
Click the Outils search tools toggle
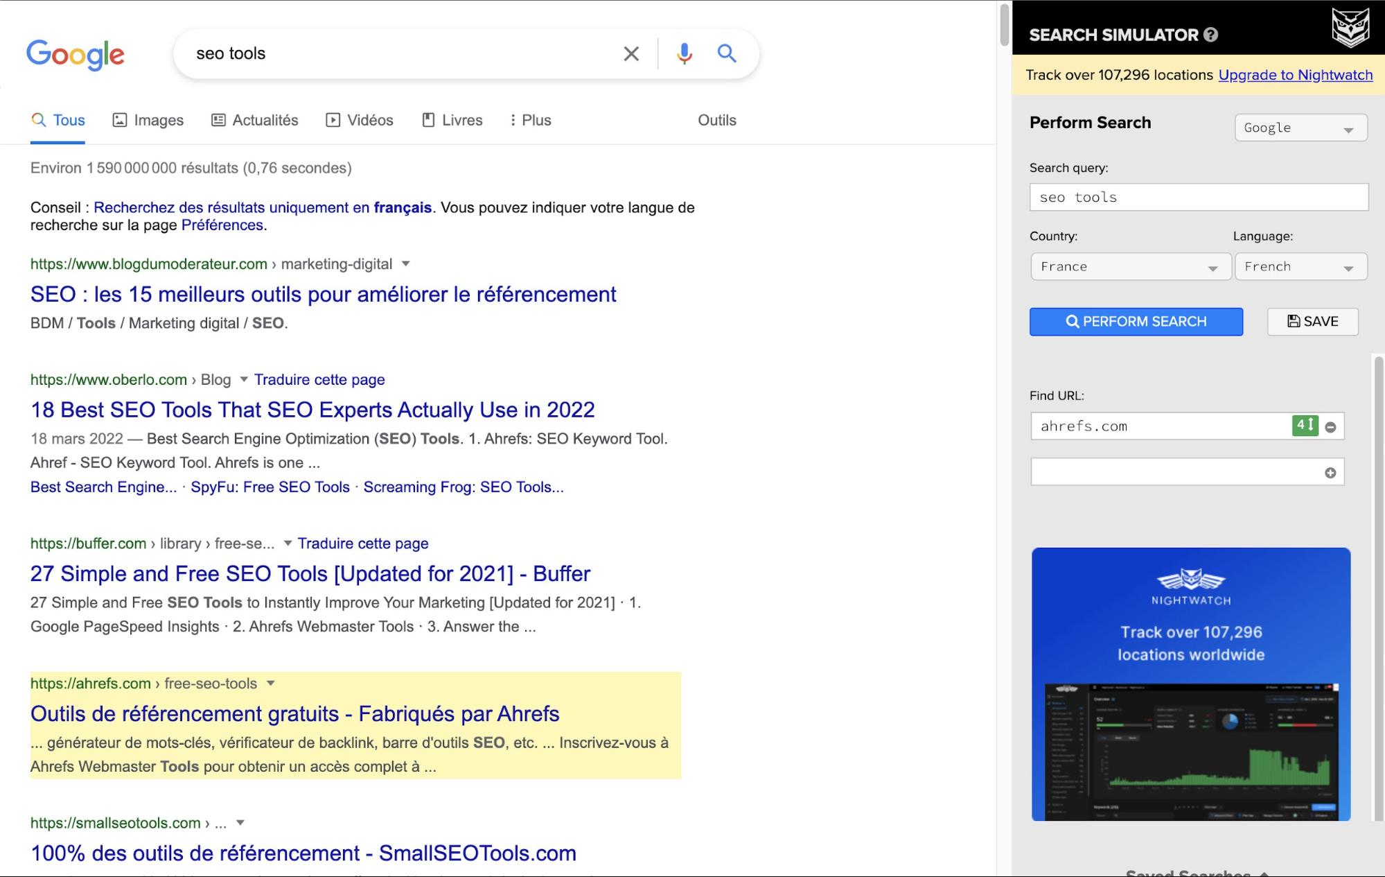716,120
